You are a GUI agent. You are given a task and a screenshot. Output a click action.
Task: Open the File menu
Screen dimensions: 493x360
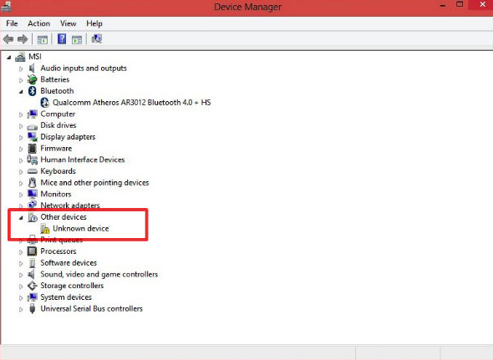pos(12,23)
